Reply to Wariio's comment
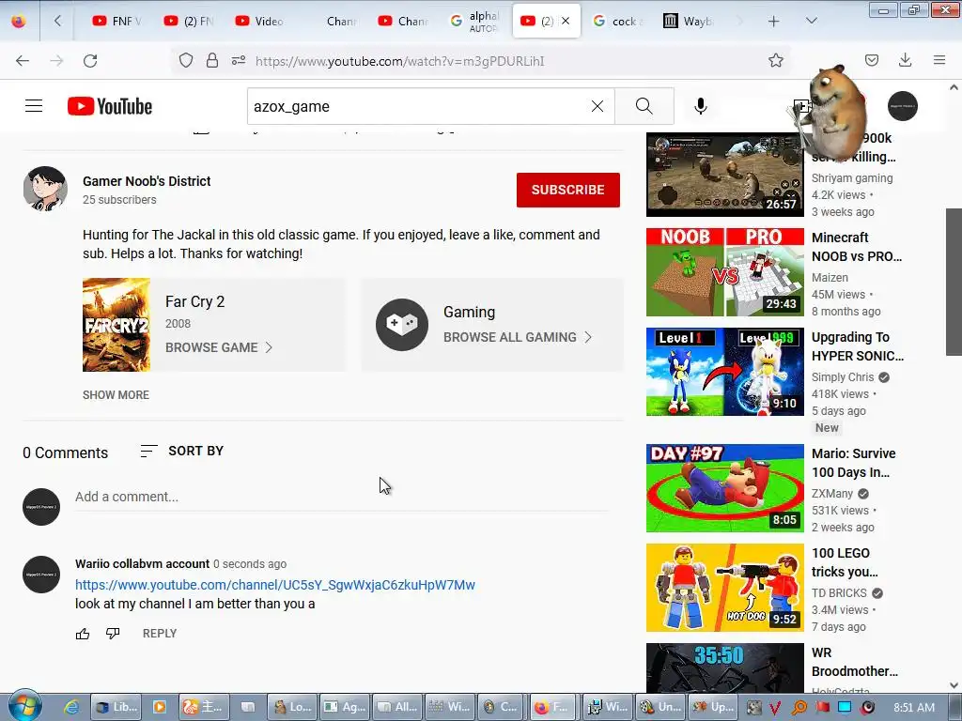The height and width of the screenshot is (721, 962). tap(160, 634)
